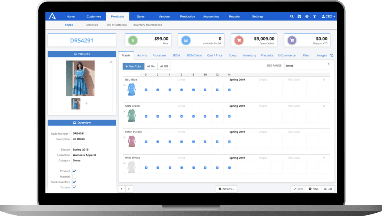Open the global search icon

pos(292,16)
